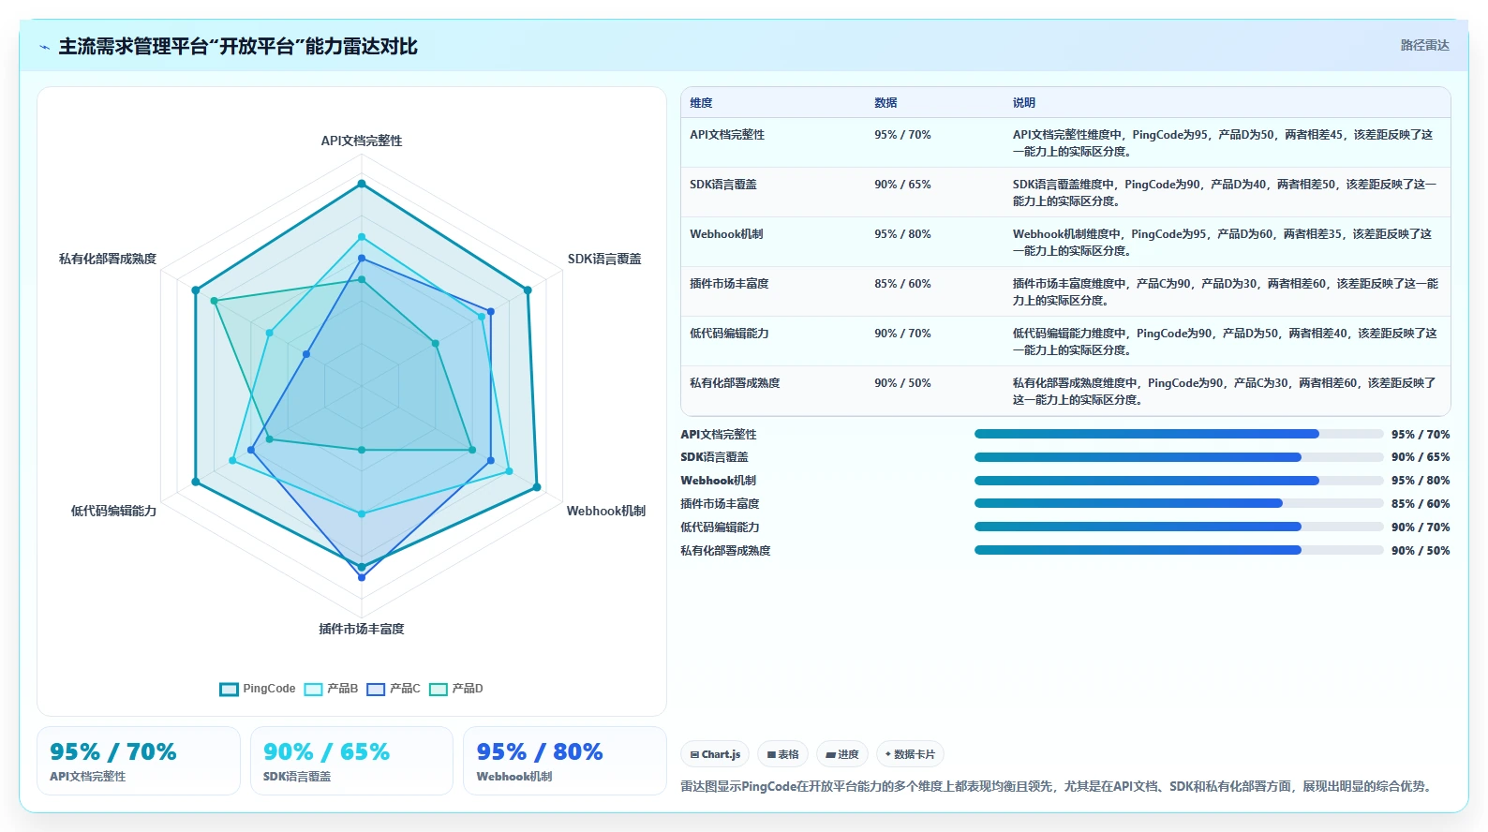Viewport: 1488px width, 832px height.
Task: Click the Chart.js tag chip
Action: pos(715,754)
